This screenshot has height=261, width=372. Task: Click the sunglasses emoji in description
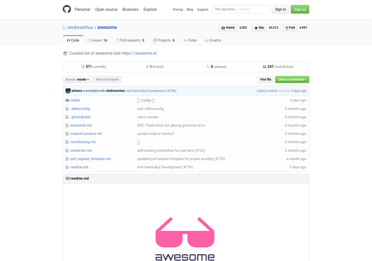pos(65,53)
